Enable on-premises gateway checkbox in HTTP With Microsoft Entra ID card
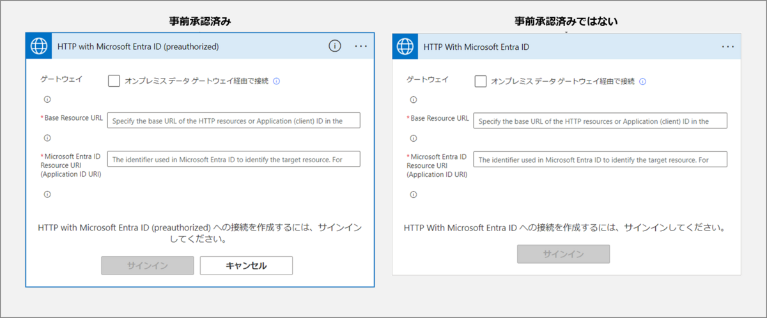The height and width of the screenshot is (318, 767). point(481,81)
